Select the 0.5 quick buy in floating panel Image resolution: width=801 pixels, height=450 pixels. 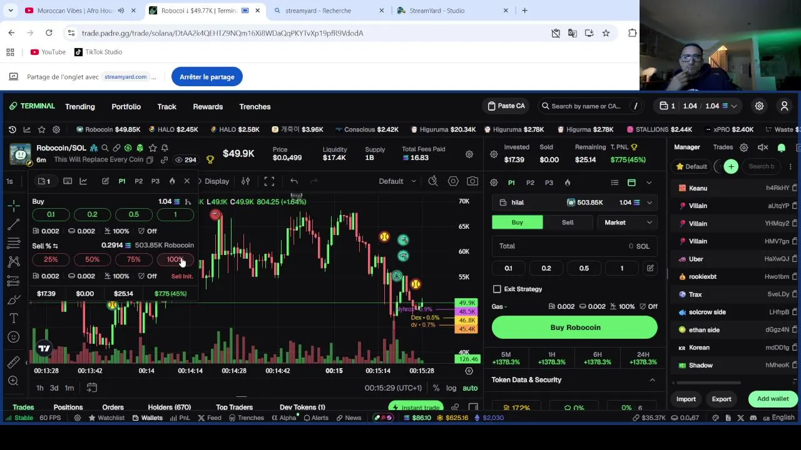134,214
